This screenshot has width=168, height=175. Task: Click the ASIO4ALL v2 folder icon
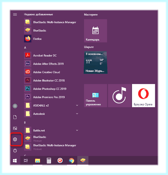pos(28,105)
